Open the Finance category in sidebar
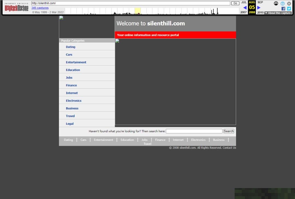 point(71,85)
